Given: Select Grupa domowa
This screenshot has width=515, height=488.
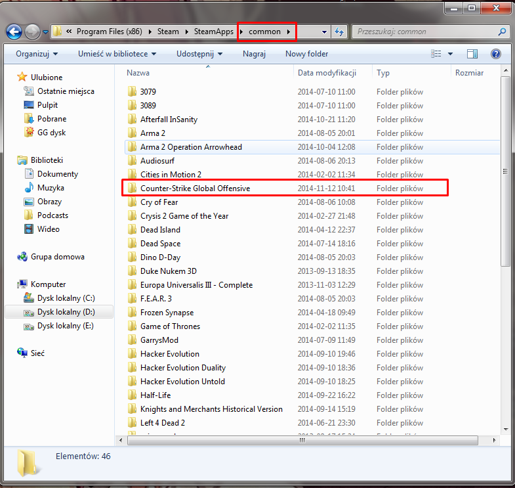Looking at the screenshot, I should pyautogui.click(x=58, y=257).
